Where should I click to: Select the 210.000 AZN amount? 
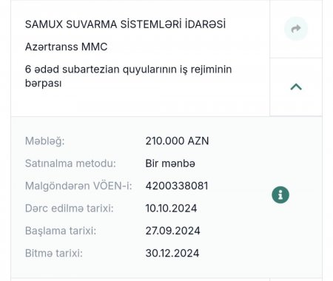click(x=177, y=141)
